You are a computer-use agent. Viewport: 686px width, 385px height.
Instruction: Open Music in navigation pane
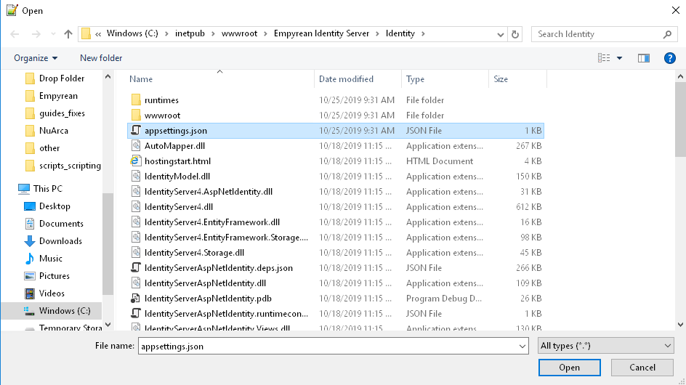click(x=51, y=259)
